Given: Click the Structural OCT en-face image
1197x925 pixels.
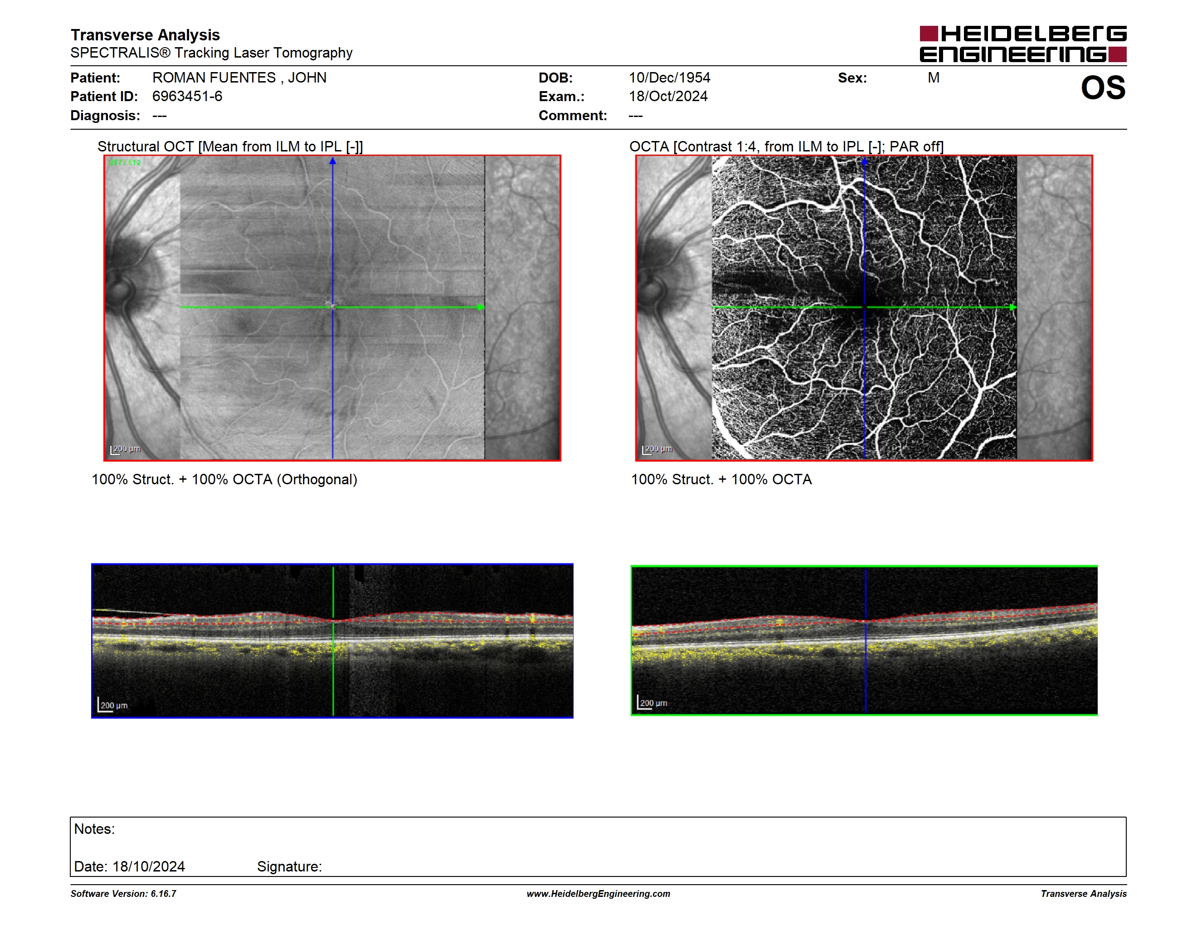Looking at the screenshot, I should [x=332, y=308].
